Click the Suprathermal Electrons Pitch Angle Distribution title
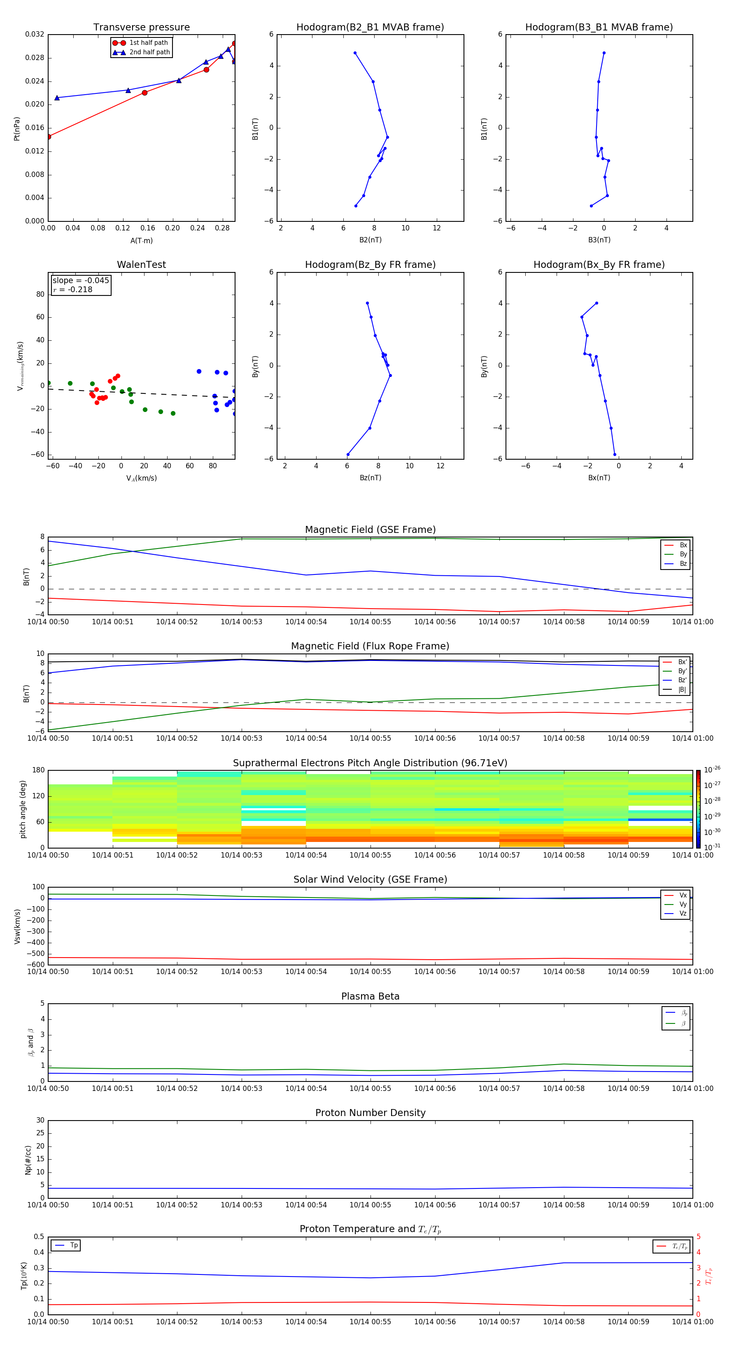This screenshot has width=741, height=1358. click(370, 763)
